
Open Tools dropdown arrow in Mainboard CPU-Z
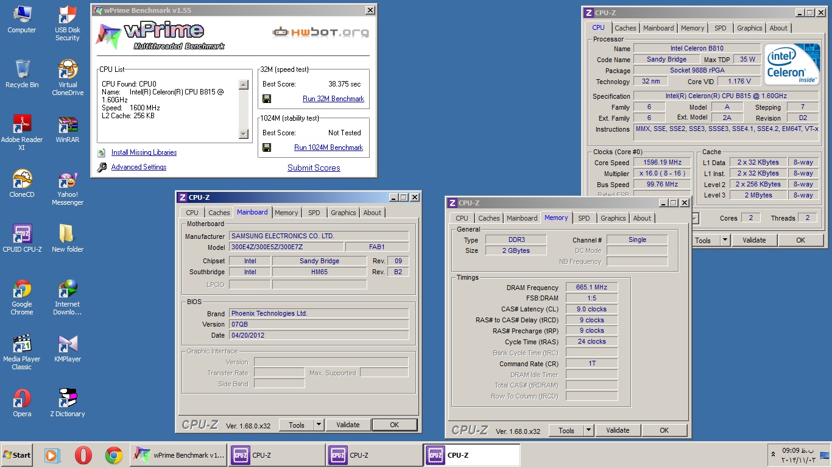(x=319, y=425)
